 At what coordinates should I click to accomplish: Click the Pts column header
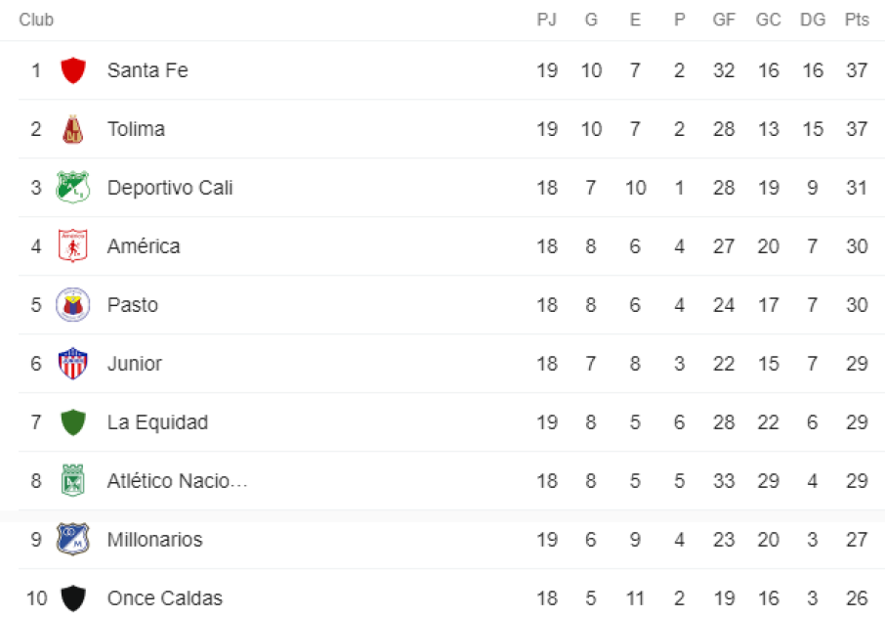pyautogui.click(x=857, y=20)
